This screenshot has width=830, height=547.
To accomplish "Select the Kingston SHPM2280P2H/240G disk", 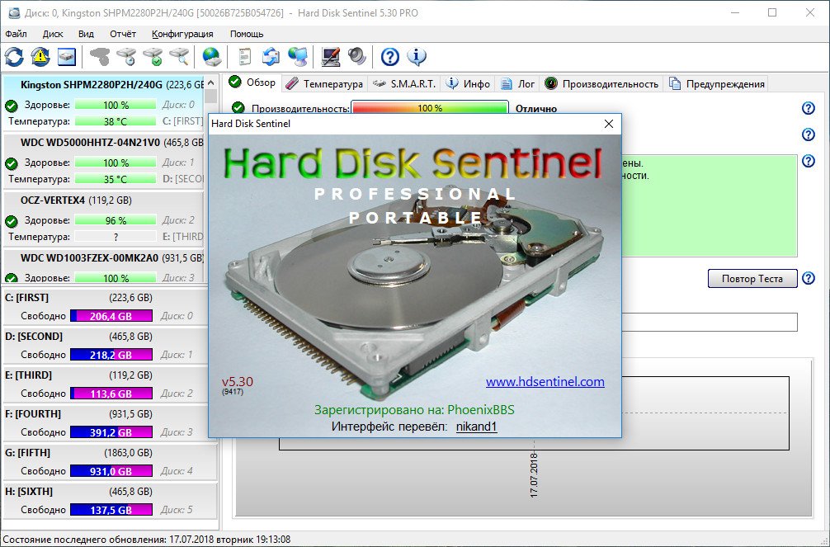I will [103, 101].
